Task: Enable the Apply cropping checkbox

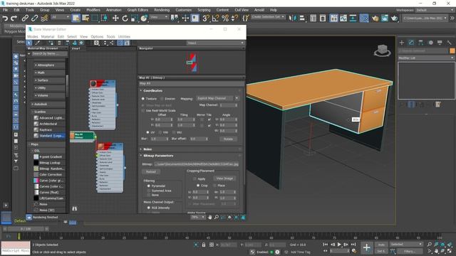Action: pos(195,178)
